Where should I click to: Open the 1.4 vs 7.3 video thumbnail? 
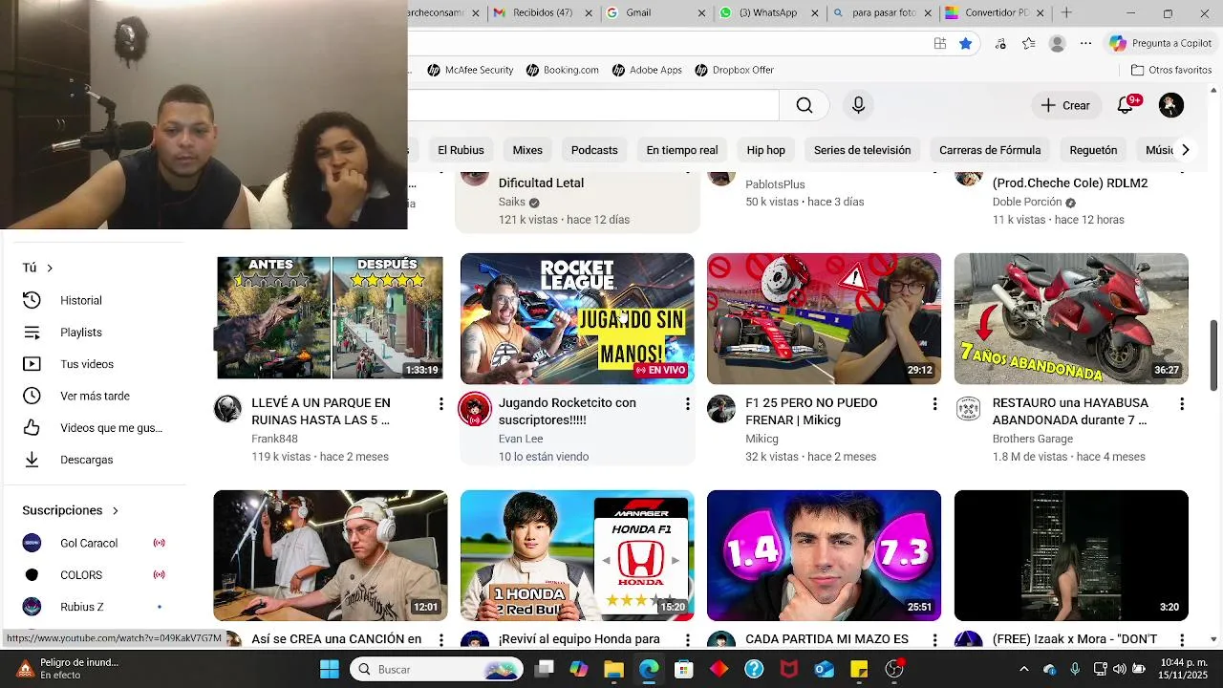[824, 555]
